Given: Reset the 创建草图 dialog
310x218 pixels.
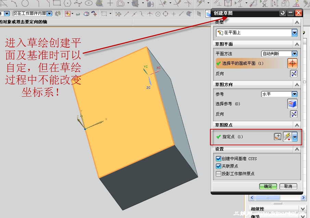Looking at the screenshot, I should click(x=283, y=13).
